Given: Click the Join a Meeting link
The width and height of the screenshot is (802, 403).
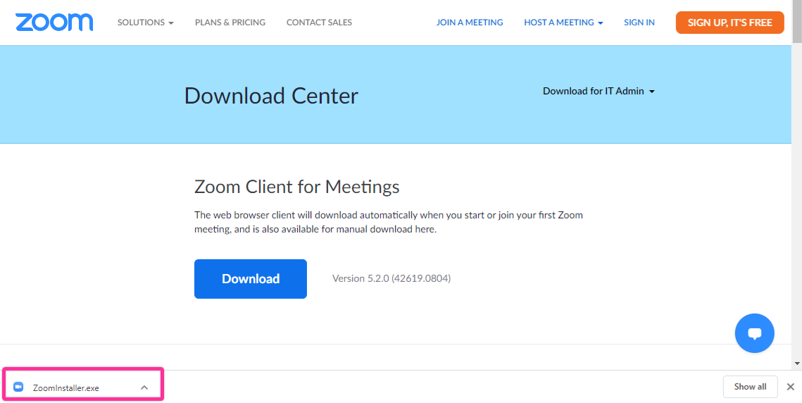Looking at the screenshot, I should point(470,23).
